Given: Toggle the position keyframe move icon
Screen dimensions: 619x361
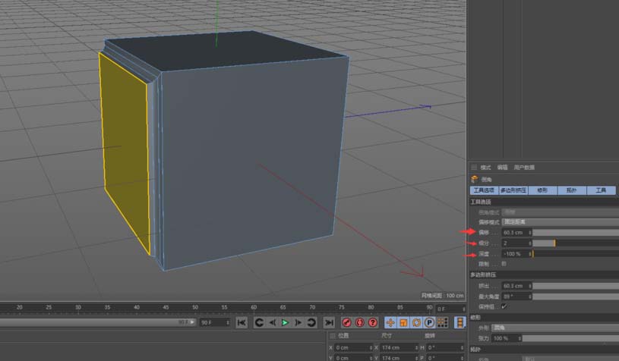Looking at the screenshot, I should point(391,322).
